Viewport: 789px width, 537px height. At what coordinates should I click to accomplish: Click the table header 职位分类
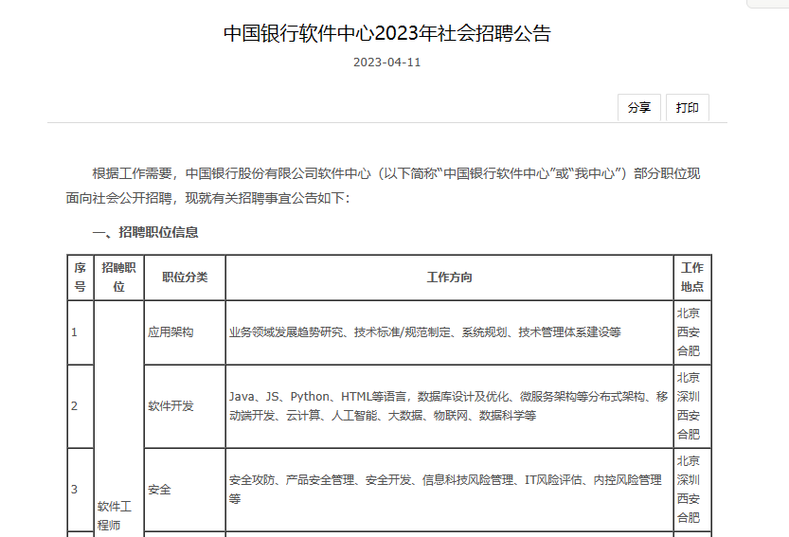(185, 277)
